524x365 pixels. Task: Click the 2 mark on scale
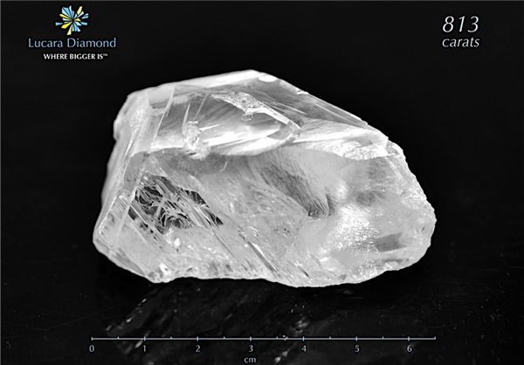click(x=198, y=349)
